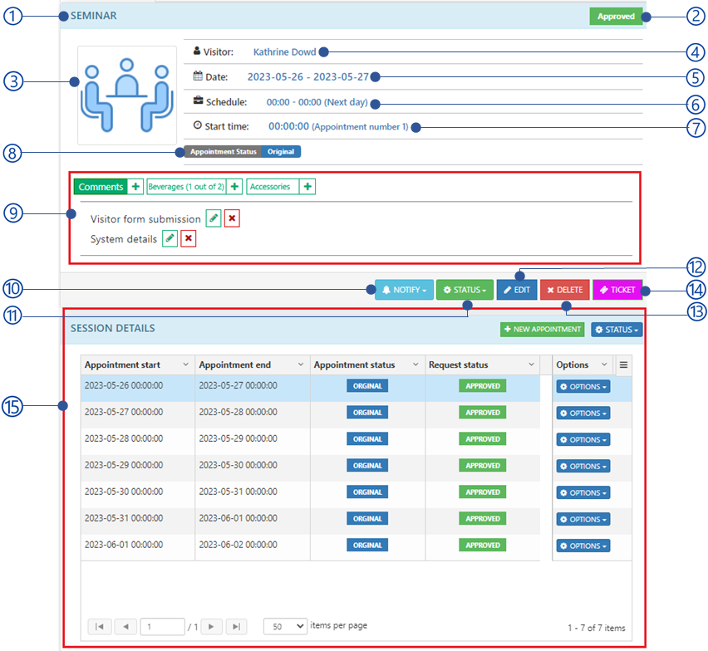Click the page number input field
The width and height of the screenshot is (708, 651).
pyautogui.click(x=162, y=627)
